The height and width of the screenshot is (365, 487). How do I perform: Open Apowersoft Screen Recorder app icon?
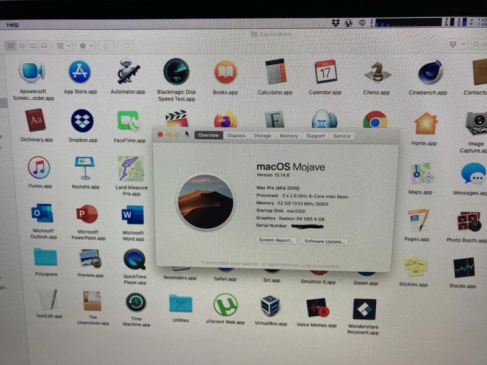pyautogui.click(x=32, y=72)
